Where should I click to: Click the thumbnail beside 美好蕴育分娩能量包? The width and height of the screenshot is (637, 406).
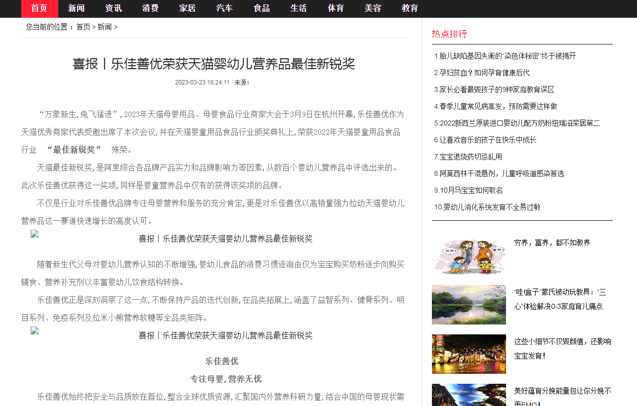pyautogui.click(x=469, y=395)
